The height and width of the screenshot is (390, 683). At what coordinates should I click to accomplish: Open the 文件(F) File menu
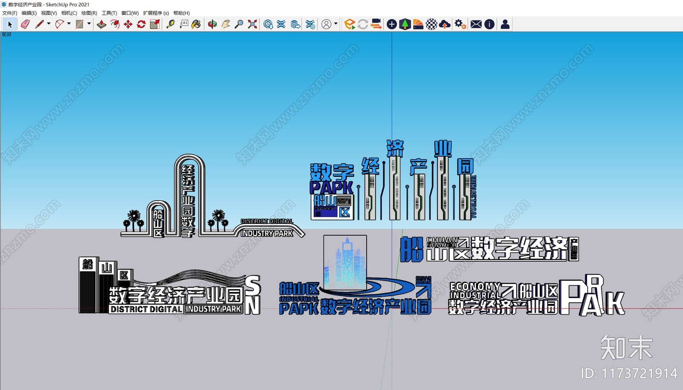coord(10,13)
